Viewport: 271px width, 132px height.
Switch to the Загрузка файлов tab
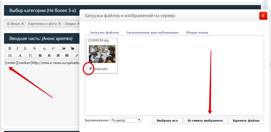tap(104, 33)
